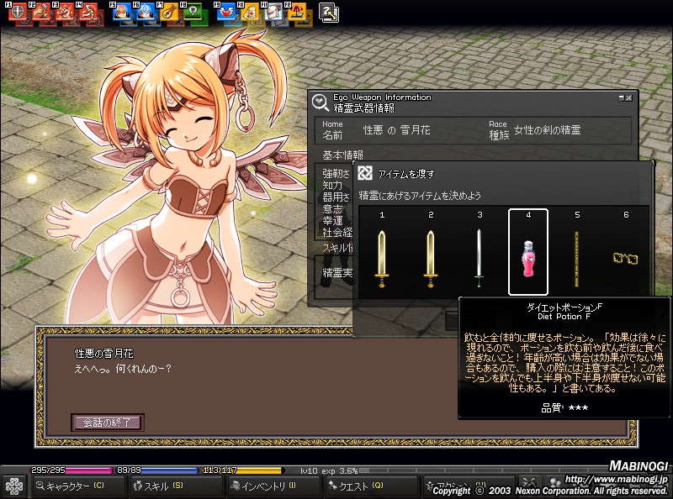Switch hotkey set with the page 2 icon
The image size is (673, 499).
point(329,13)
